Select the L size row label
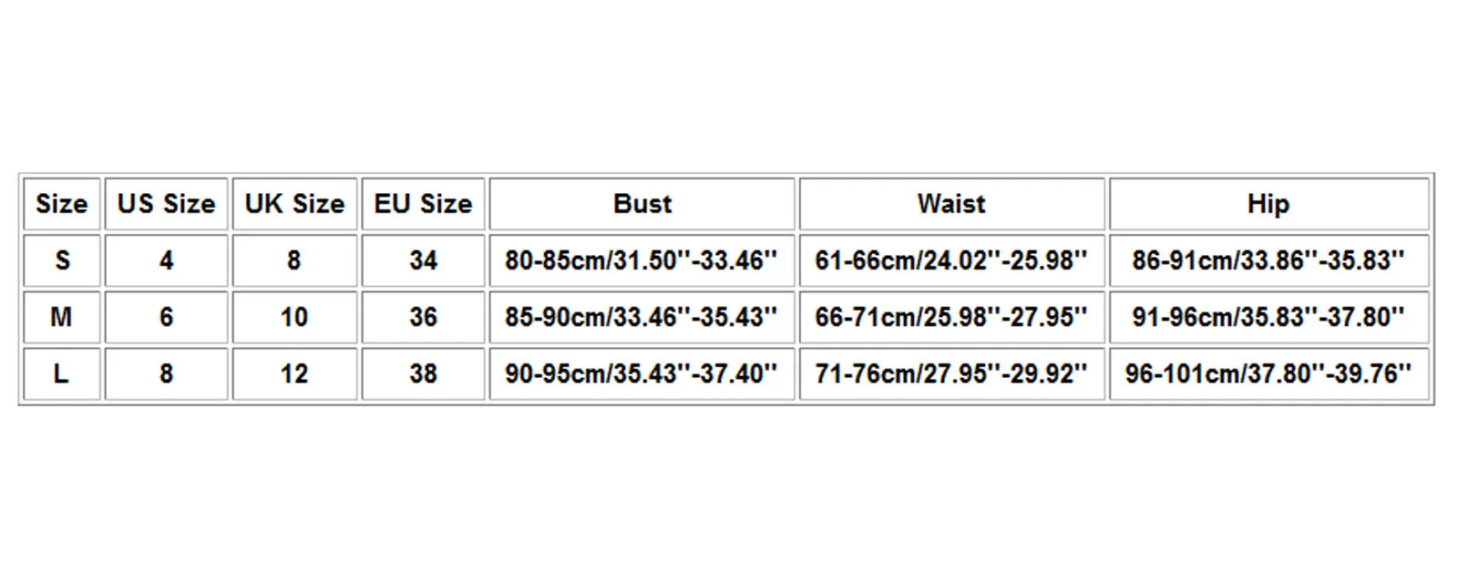Viewport: 1458px width, 571px height. click(61, 373)
